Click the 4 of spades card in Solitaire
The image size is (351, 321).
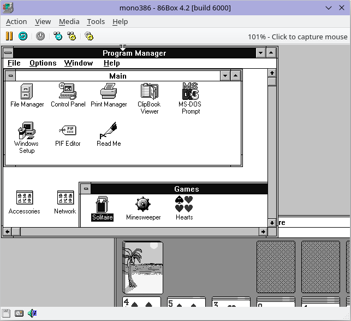pos(142,302)
